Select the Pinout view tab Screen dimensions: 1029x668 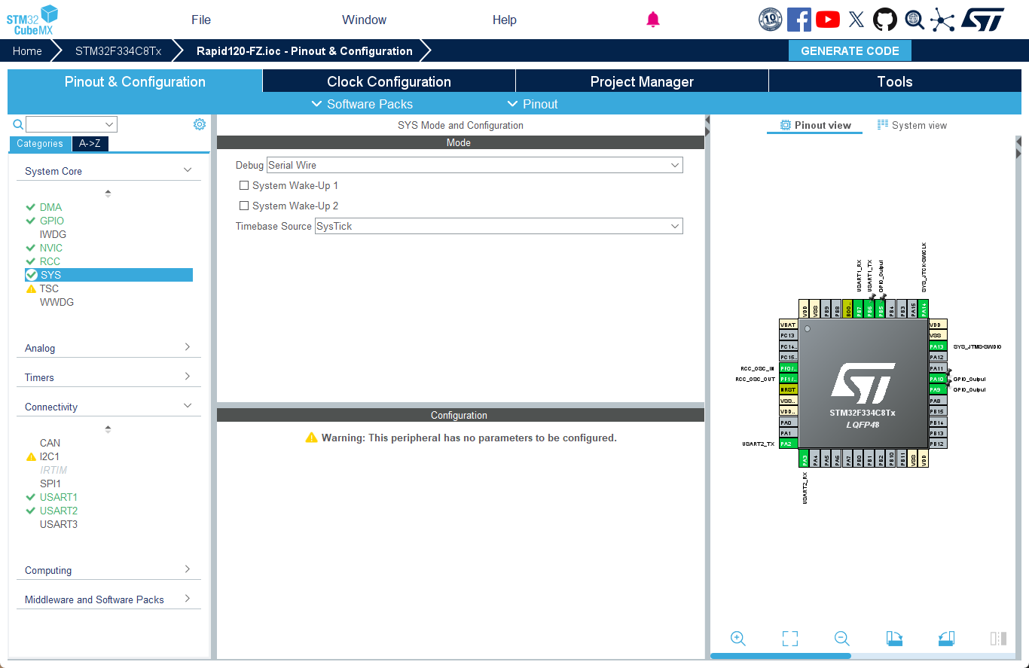(x=815, y=125)
